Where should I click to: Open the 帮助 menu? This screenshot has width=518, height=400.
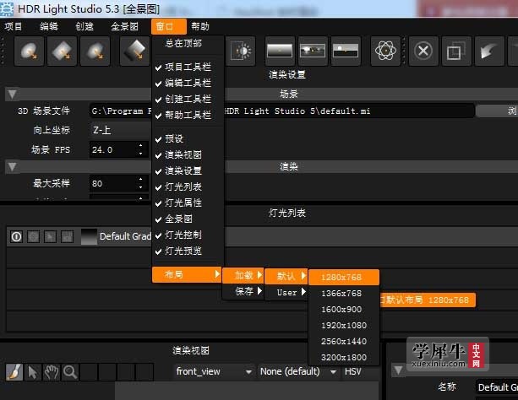tap(200, 26)
